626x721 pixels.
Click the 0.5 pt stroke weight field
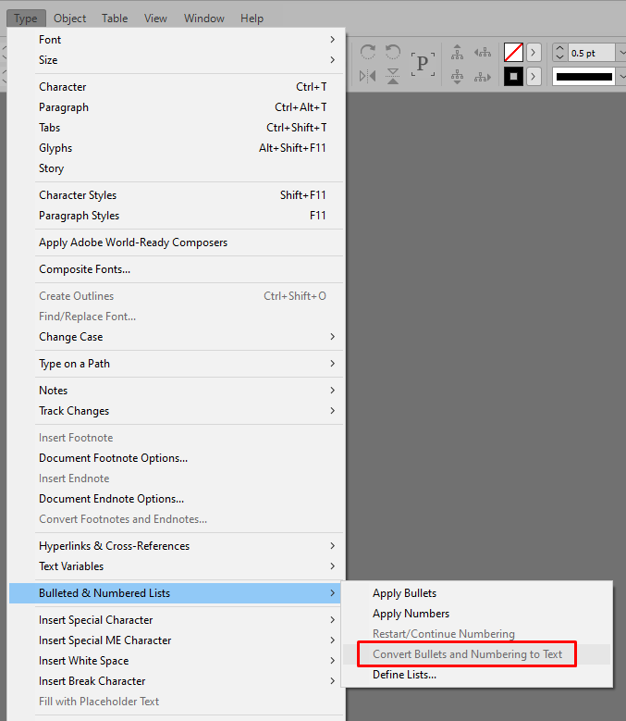click(592, 53)
